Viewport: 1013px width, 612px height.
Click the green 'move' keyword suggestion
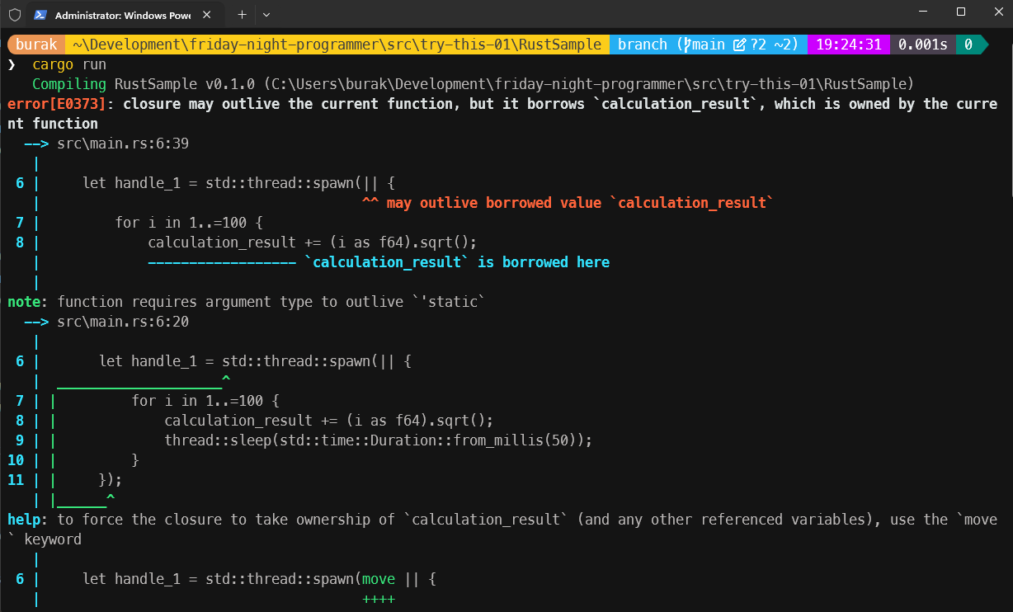coord(379,579)
